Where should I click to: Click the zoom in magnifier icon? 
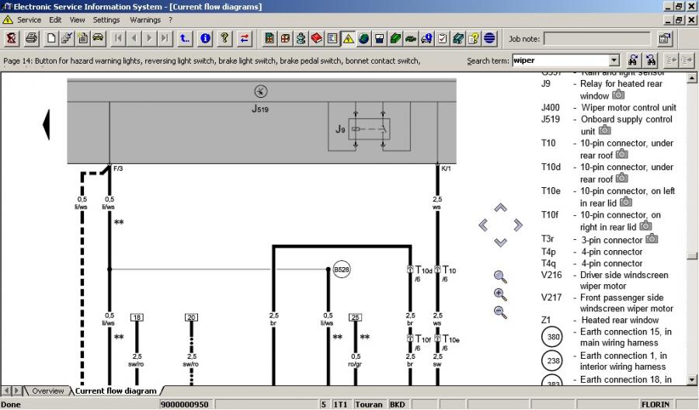(x=500, y=295)
